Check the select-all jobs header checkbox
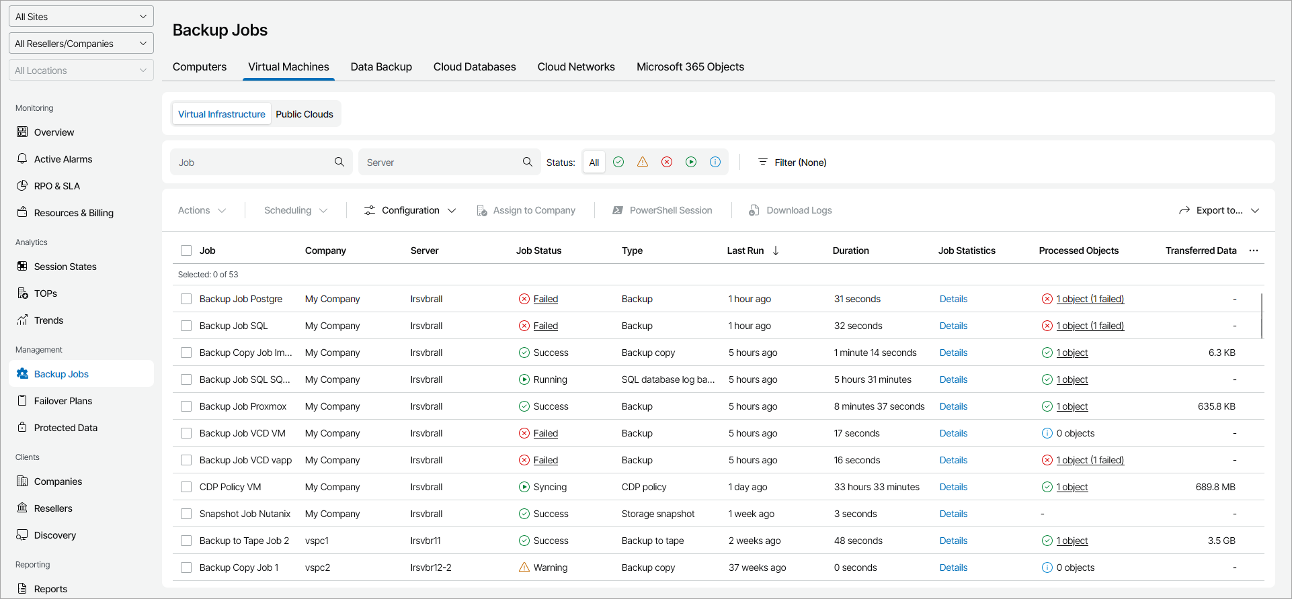The height and width of the screenshot is (599, 1292). coord(186,250)
